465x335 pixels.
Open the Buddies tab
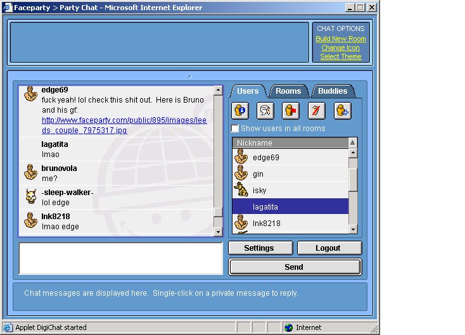[333, 91]
